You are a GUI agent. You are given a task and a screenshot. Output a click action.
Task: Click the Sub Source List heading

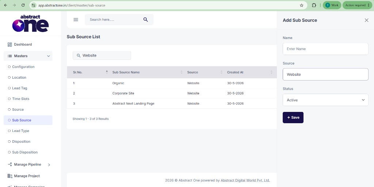pyautogui.click(x=84, y=37)
